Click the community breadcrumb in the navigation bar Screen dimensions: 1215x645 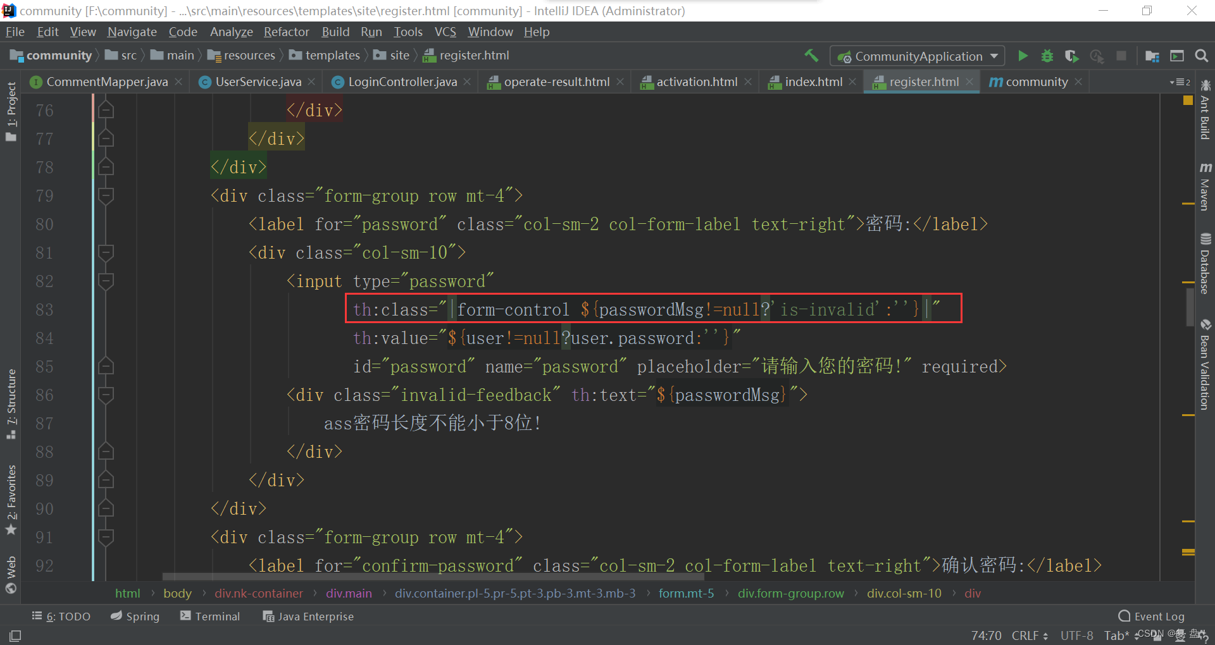pos(52,56)
